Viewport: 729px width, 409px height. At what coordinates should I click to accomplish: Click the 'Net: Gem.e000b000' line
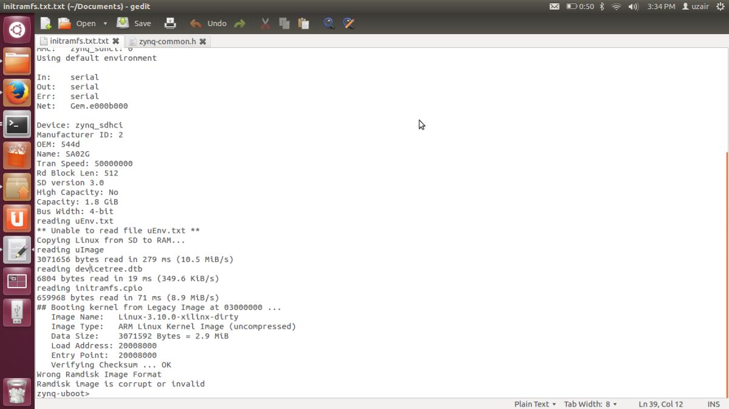point(82,106)
